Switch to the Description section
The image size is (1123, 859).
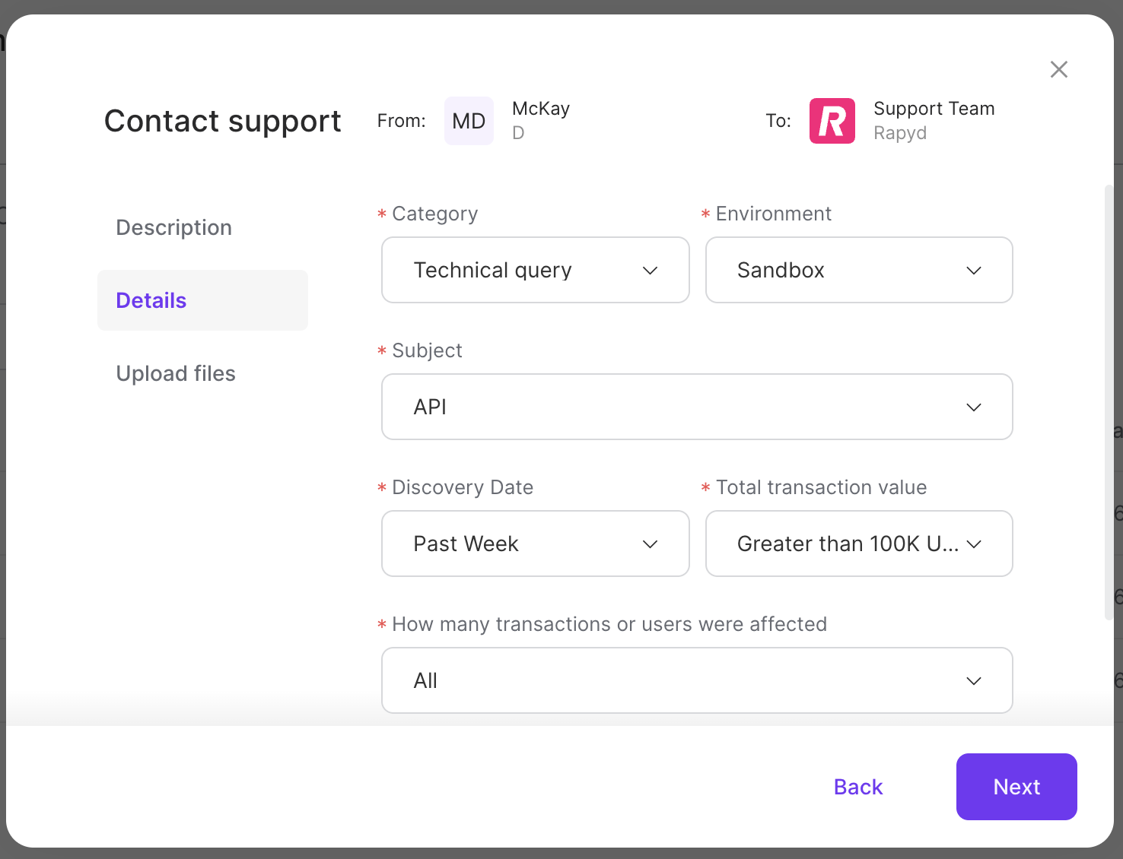173,227
